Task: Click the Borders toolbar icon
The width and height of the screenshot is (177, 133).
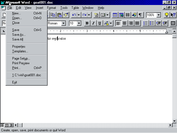Action: [x=173, y=23]
